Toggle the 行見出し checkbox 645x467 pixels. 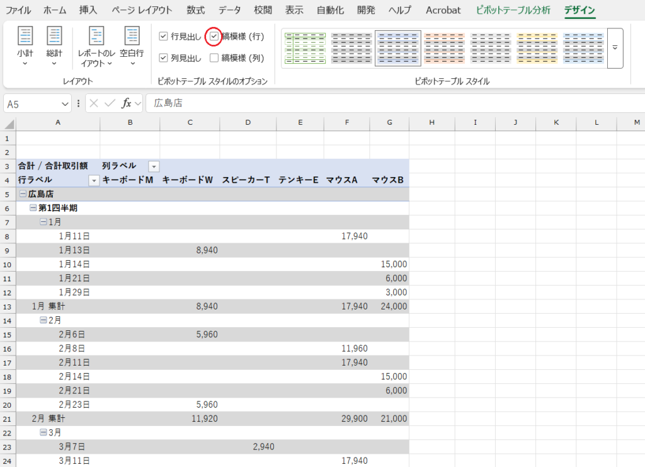(164, 37)
